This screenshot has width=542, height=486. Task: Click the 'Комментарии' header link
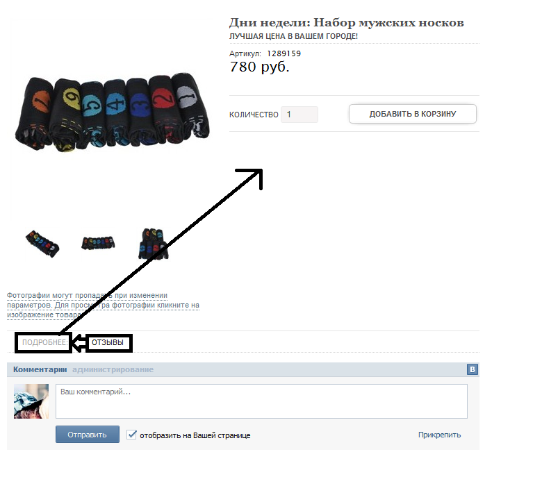[x=40, y=369]
